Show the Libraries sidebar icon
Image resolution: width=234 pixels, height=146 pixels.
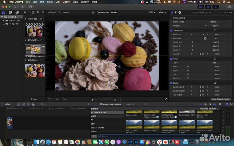tap(4, 13)
